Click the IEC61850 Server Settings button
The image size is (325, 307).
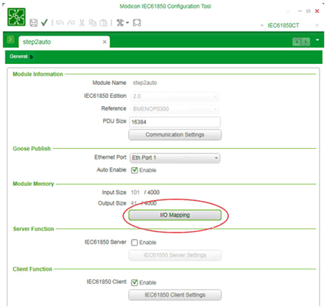(175, 255)
